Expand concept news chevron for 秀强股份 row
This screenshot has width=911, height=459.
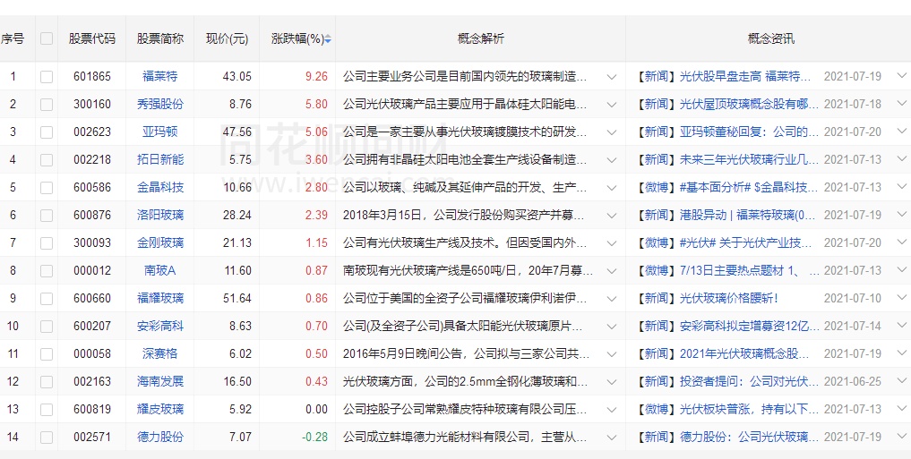point(902,104)
